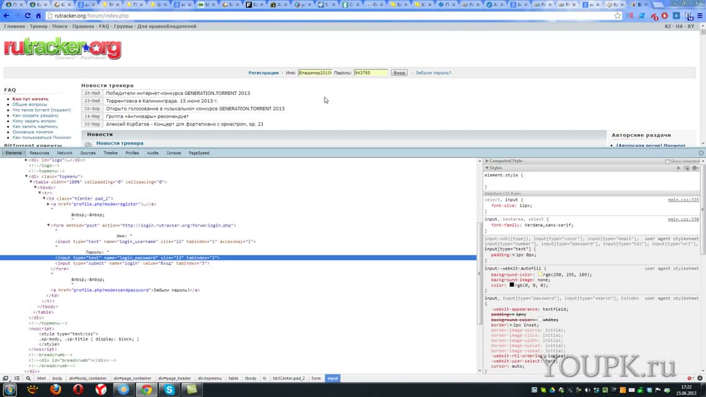Select div.topmenu in breadcrumb bar
Image resolution: width=706 pixels, height=397 pixels.
pos(209,378)
